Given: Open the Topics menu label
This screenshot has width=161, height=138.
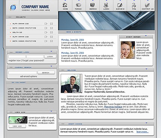Looking at the screenshot, I should [x=78, y=9].
